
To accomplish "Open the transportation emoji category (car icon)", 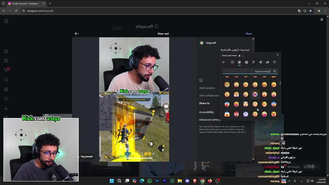I will [267, 62].
